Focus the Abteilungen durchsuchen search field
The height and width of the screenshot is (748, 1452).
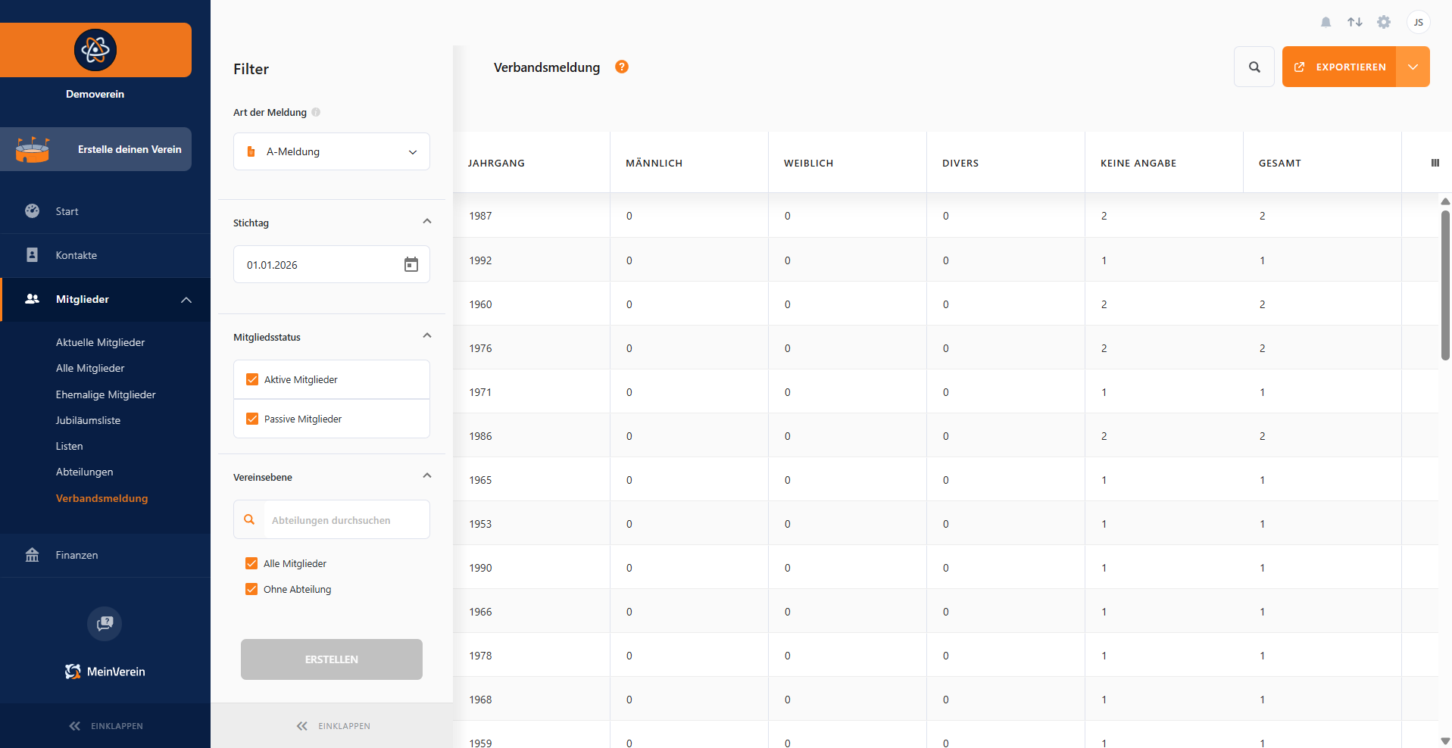coord(332,519)
